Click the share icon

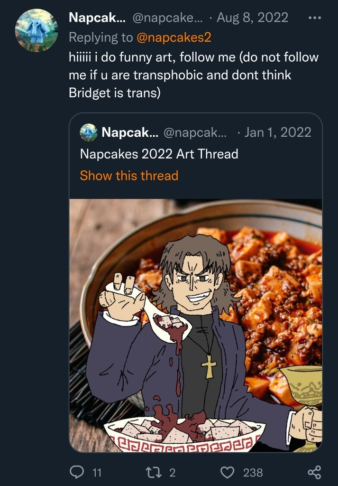(314, 472)
